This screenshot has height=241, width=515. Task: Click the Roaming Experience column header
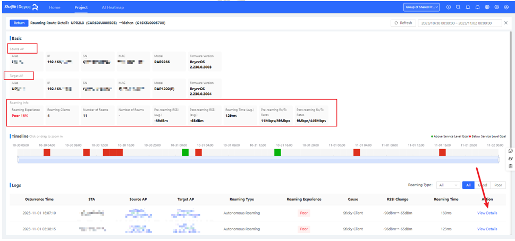point(304,200)
